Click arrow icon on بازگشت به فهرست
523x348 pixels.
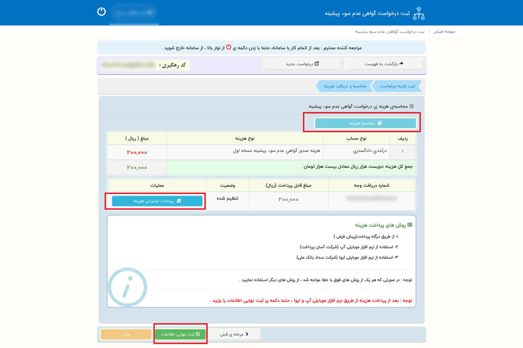[x=401, y=64]
